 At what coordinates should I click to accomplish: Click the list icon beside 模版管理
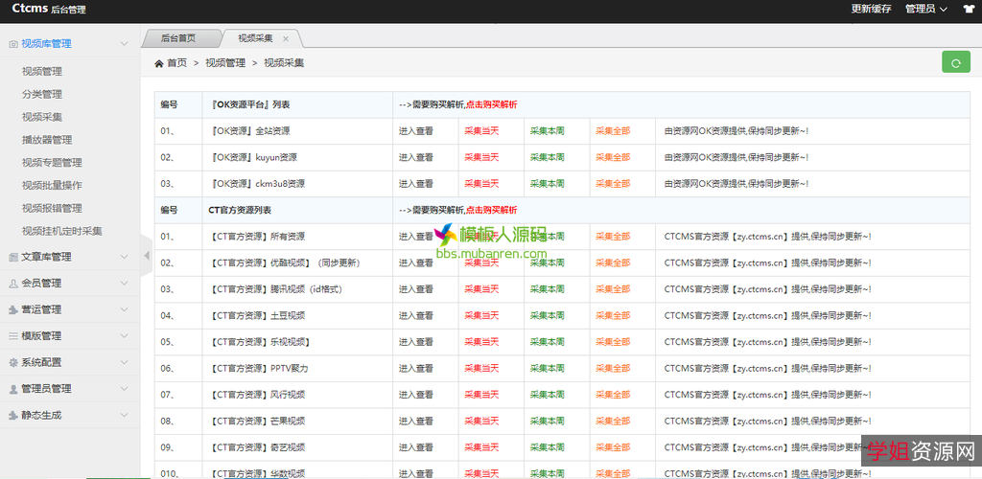[x=13, y=336]
